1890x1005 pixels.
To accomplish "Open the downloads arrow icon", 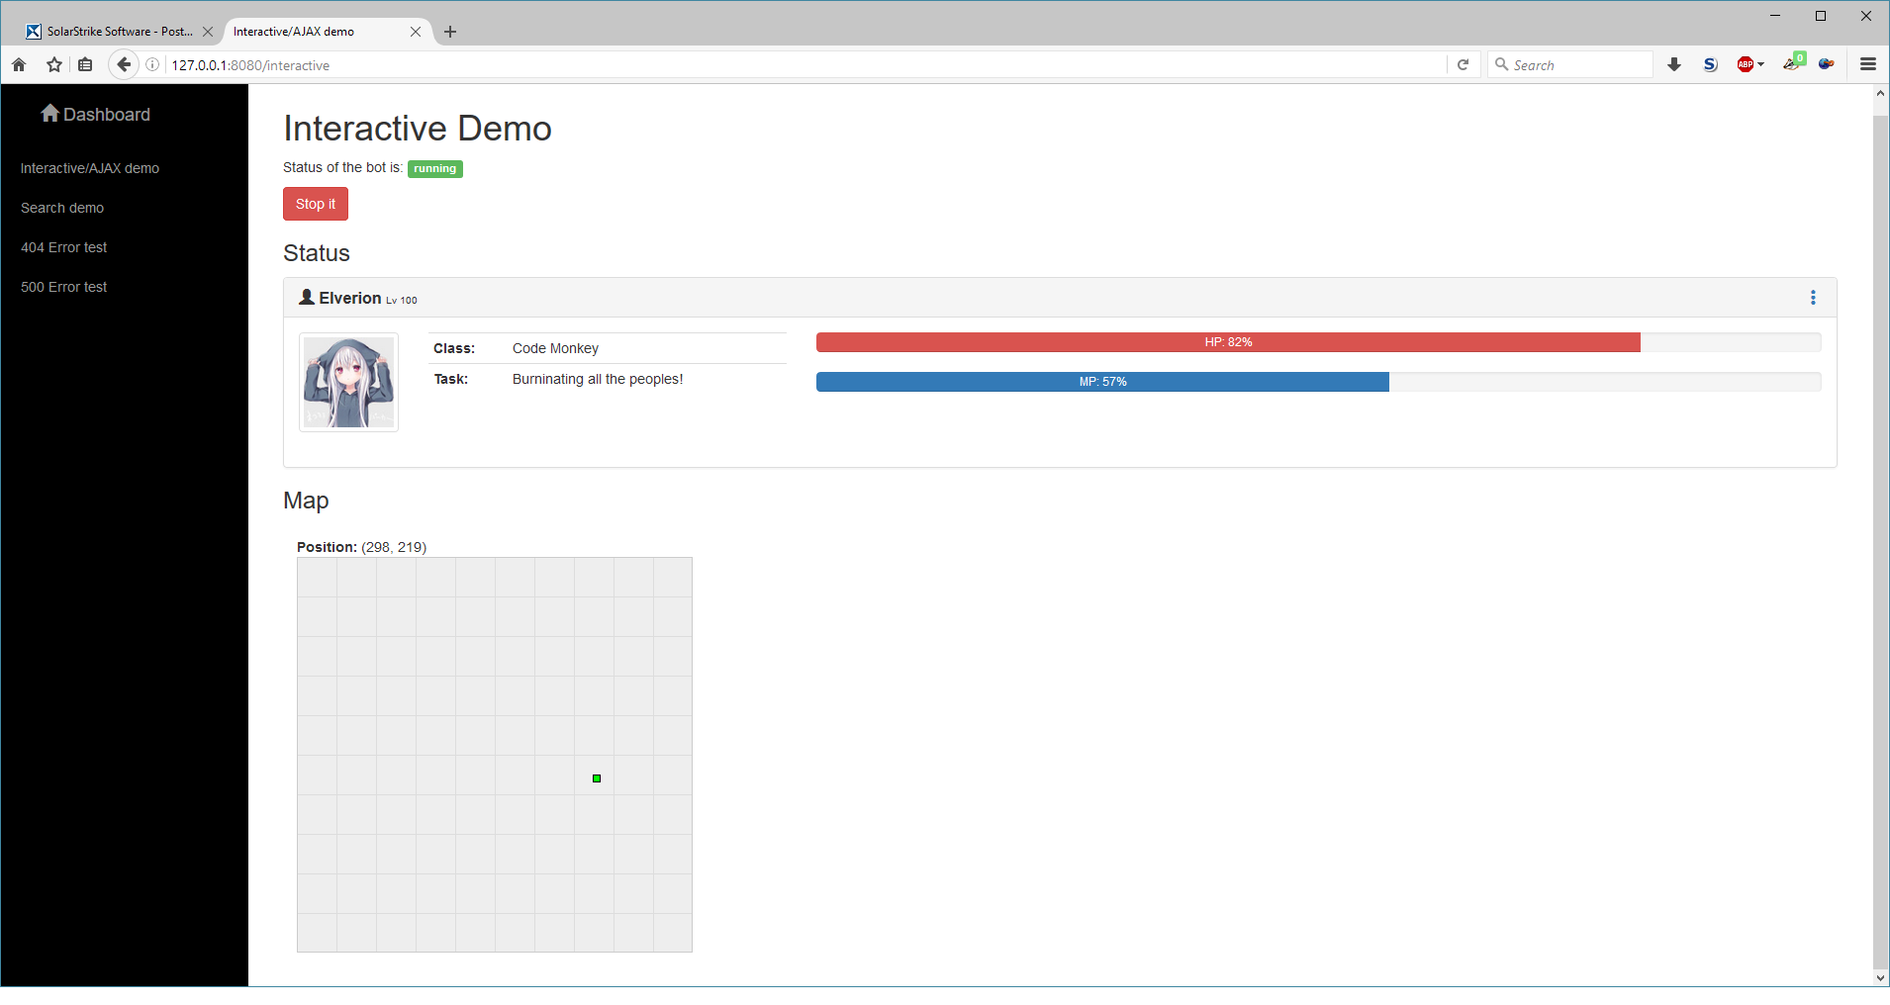I will [1674, 65].
